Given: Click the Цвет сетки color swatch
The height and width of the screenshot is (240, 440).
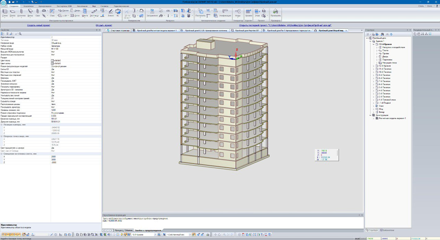Looking at the screenshot, I should (52, 64).
